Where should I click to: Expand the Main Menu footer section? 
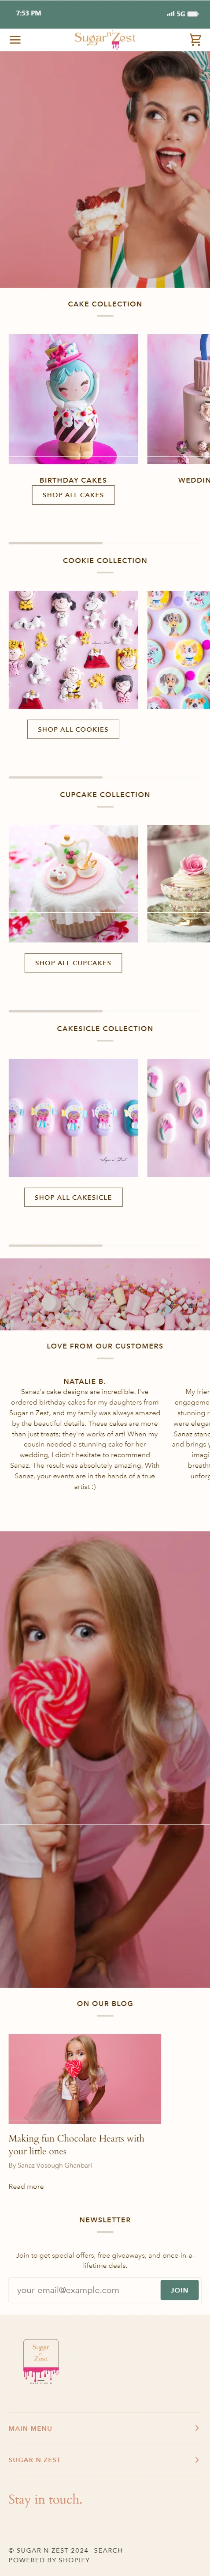104,2428
